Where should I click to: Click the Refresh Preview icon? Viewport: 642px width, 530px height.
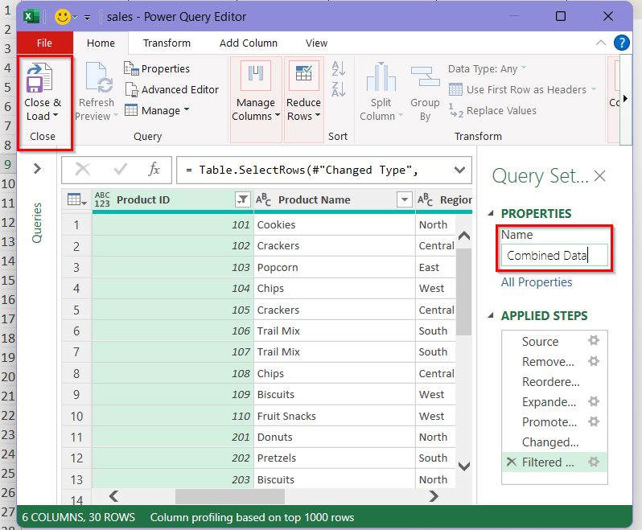tap(99, 77)
